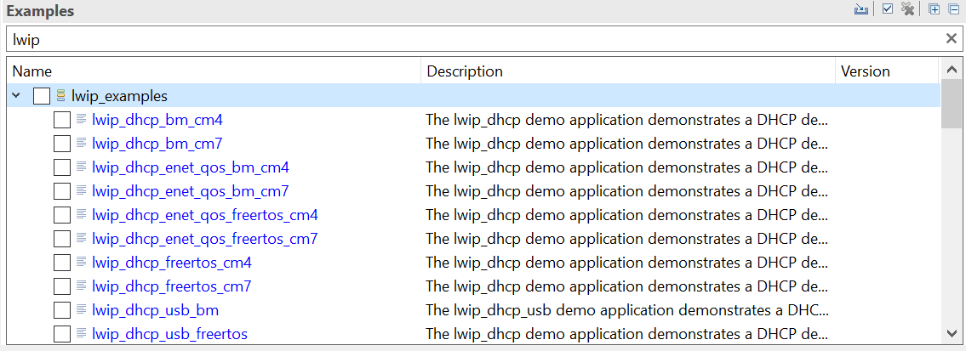Tick the lwip_examples group checkbox
This screenshot has height=351, width=966.
41,96
